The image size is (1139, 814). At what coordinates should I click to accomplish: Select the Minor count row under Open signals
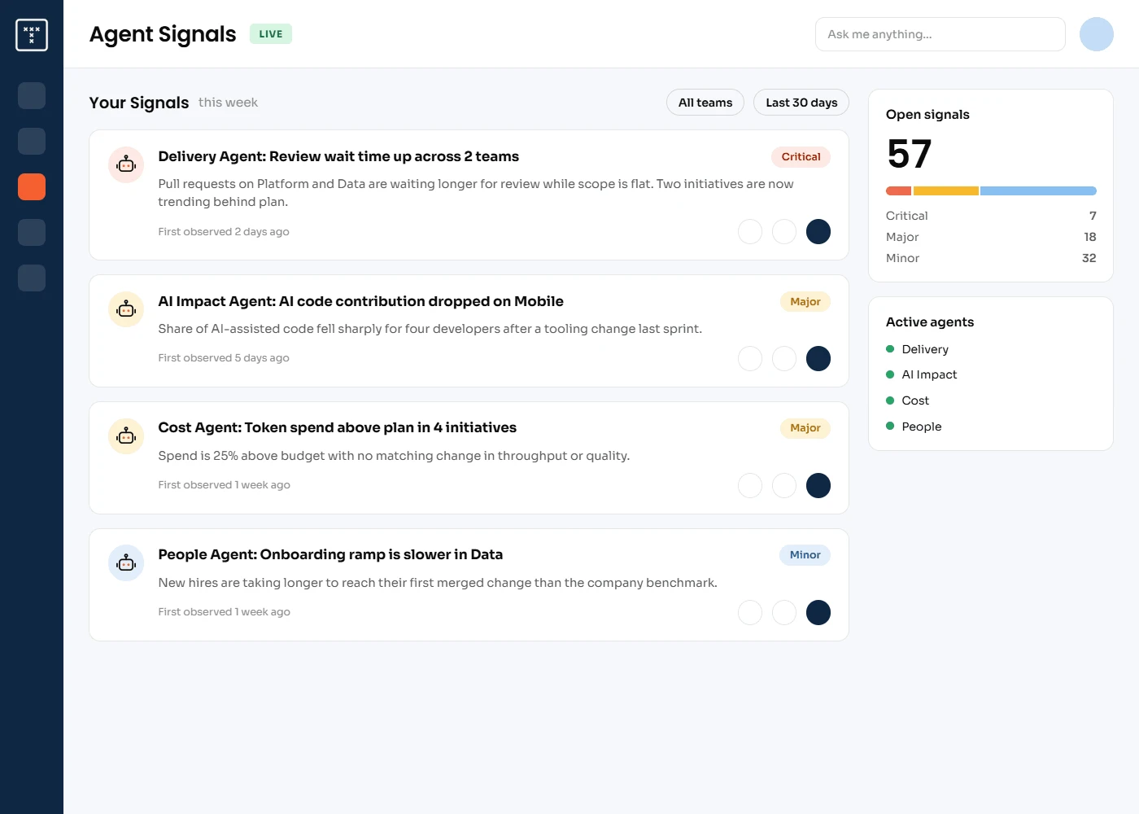991,258
